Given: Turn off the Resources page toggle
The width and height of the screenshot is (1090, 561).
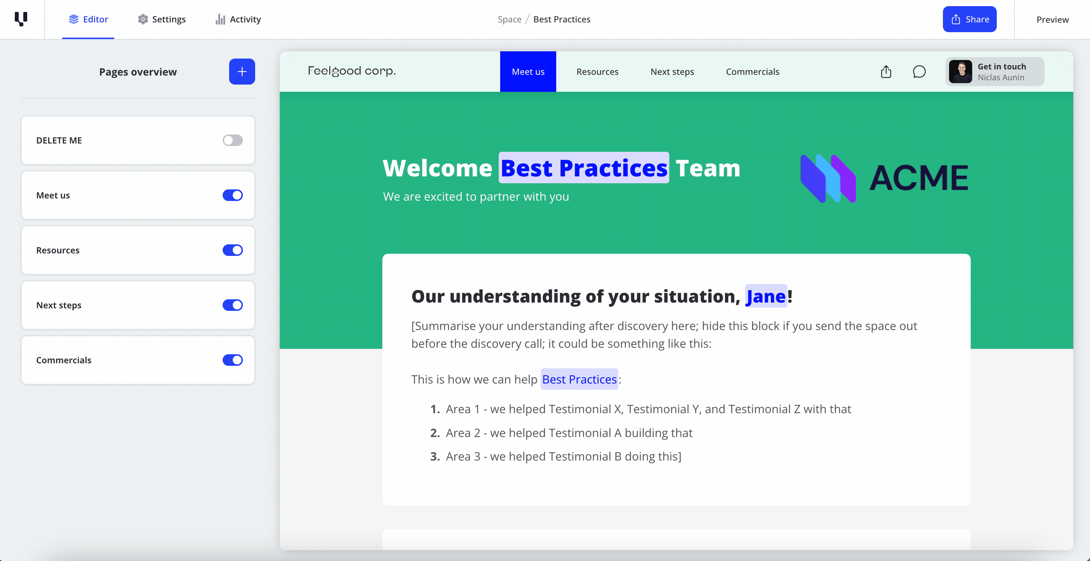Looking at the screenshot, I should (x=232, y=250).
